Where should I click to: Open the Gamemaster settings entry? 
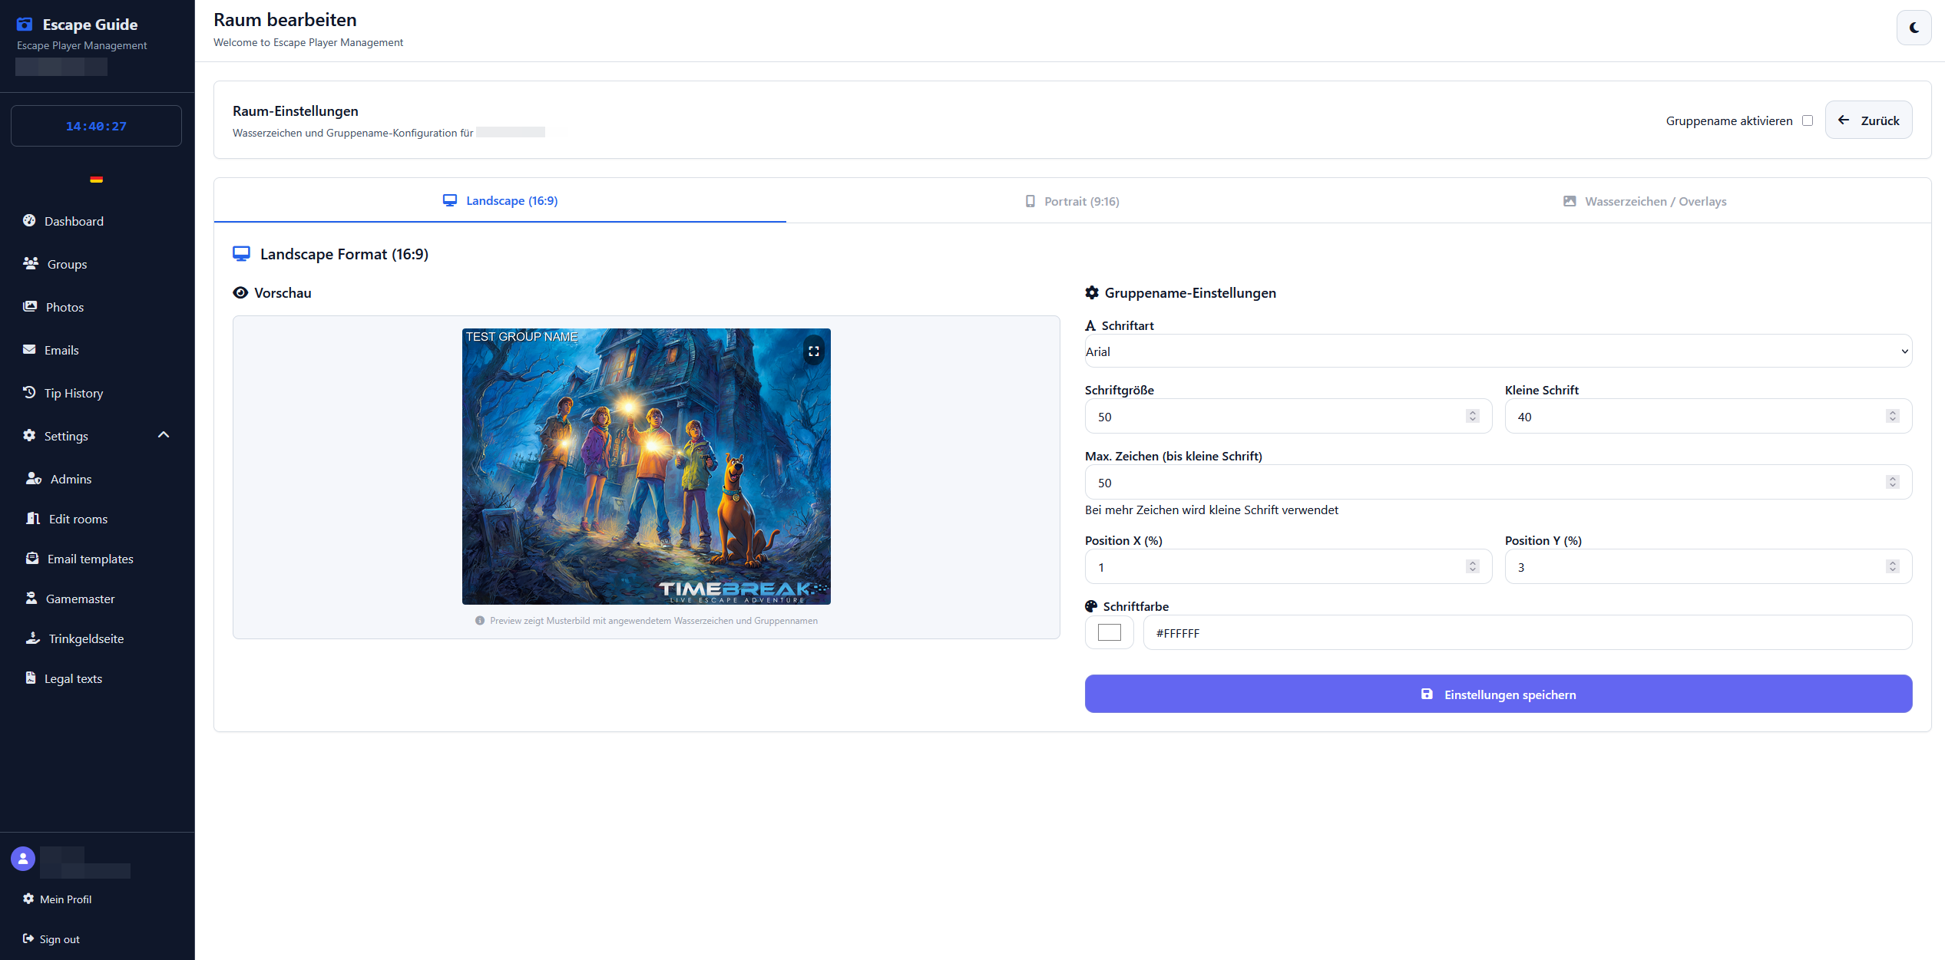pos(80,599)
